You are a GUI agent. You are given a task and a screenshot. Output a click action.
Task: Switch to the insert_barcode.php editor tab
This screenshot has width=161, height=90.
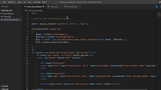34,7
